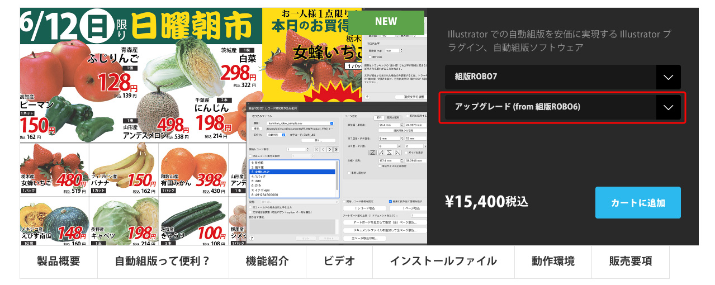
Task: Click the green NEW badge
Action: [386, 22]
